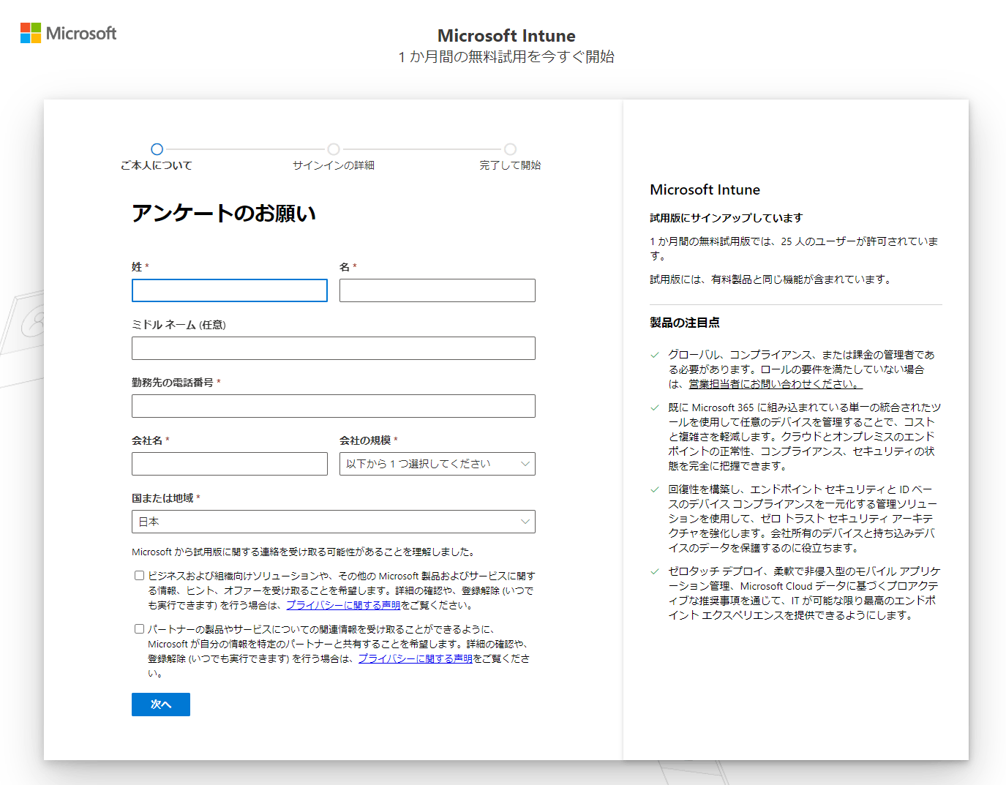The width and height of the screenshot is (1006, 785).
Task: Focus the 名 first name field
Action: click(438, 290)
